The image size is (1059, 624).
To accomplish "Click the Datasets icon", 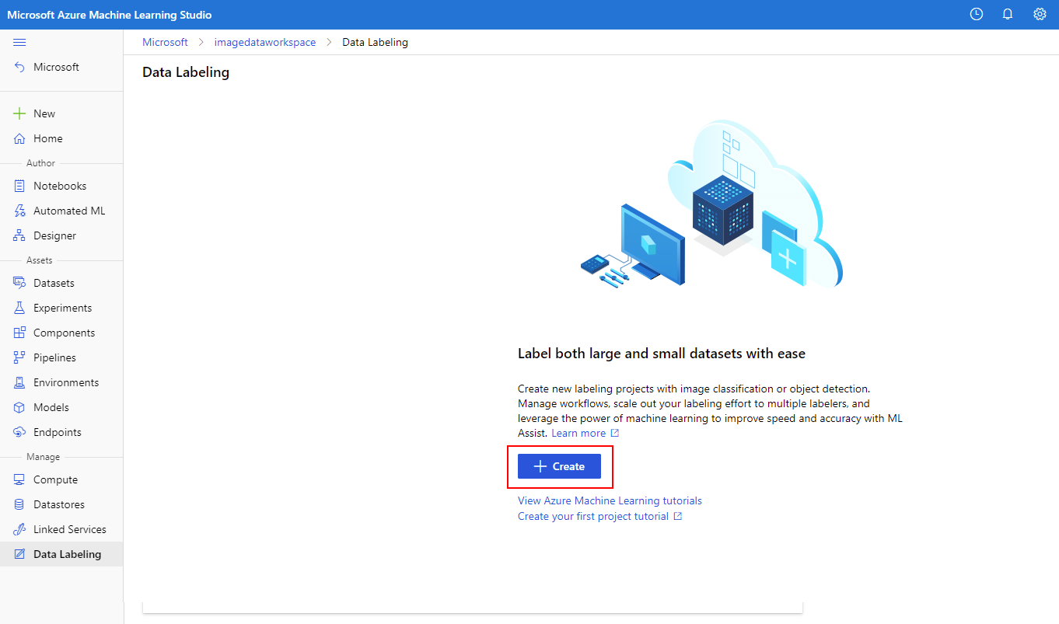I will (x=19, y=283).
